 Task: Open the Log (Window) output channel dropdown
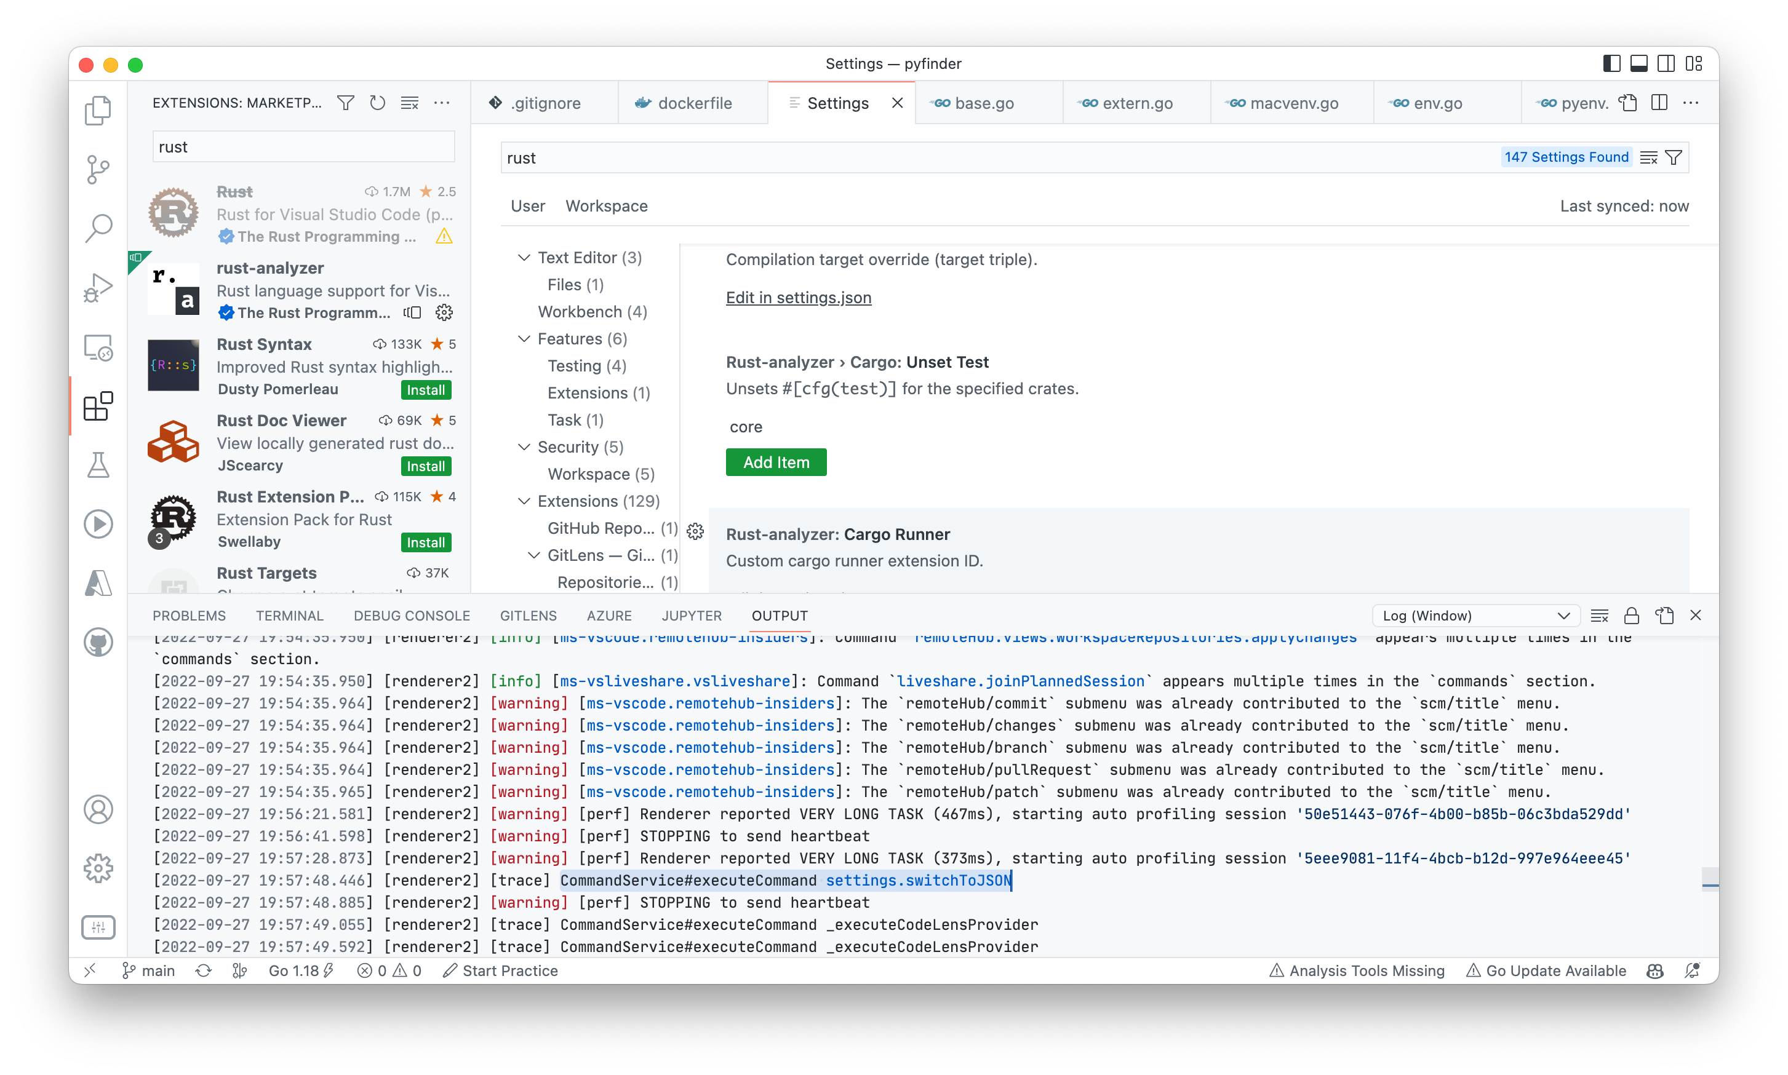click(x=1475, y=616)
